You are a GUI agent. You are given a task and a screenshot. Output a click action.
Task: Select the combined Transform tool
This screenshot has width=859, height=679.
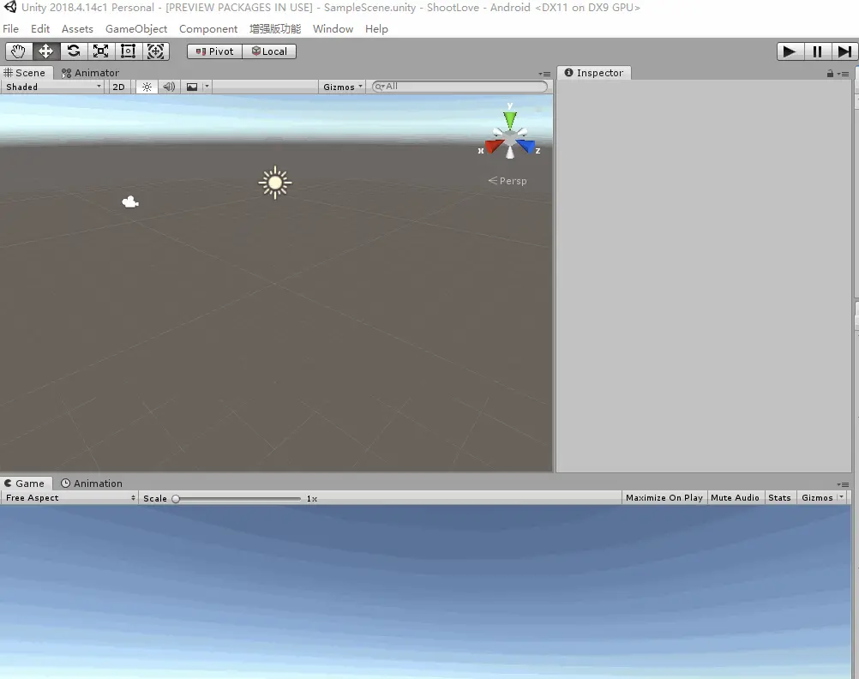point(155,51)
